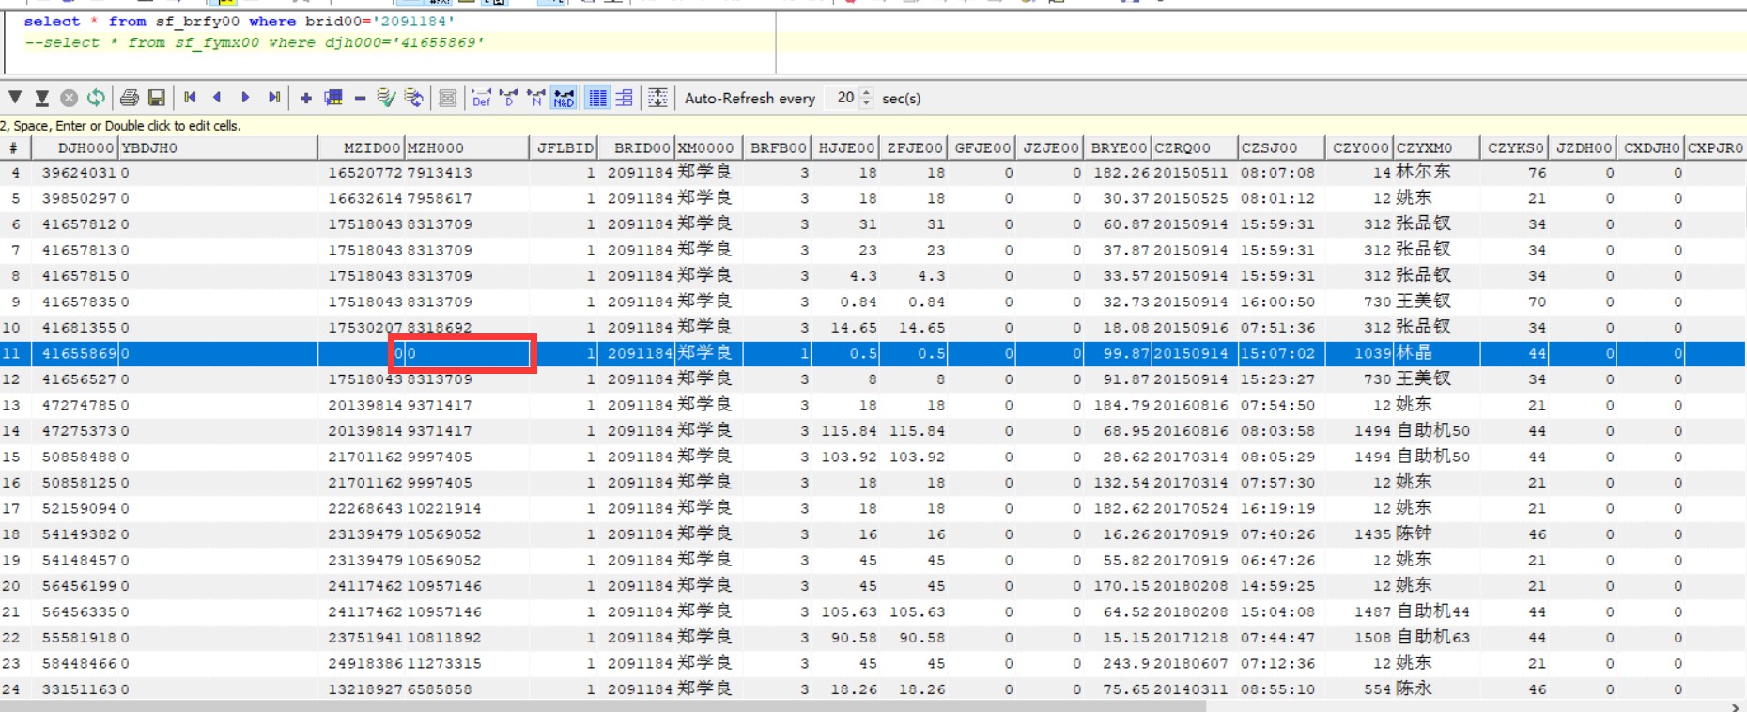Go to the last record
1747x712 pixels.
pos(274,98)
